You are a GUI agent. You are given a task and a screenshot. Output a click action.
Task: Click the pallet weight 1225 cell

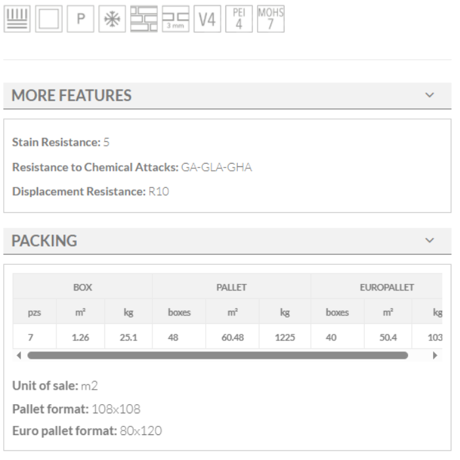285,337
